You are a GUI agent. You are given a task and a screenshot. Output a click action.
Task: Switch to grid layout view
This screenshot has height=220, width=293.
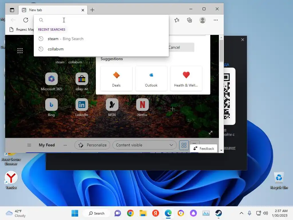[x=184, y=145]
